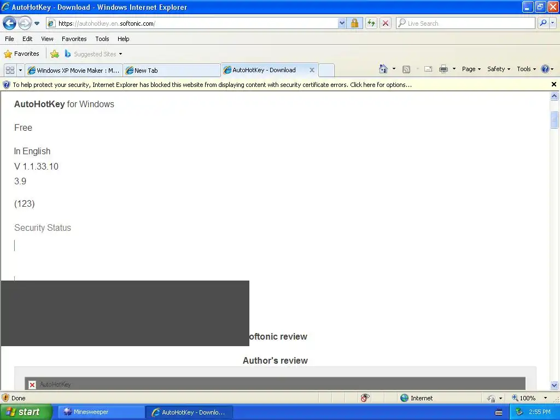
Task: Click the Internet security zone indicator
Action: [416, 398]
